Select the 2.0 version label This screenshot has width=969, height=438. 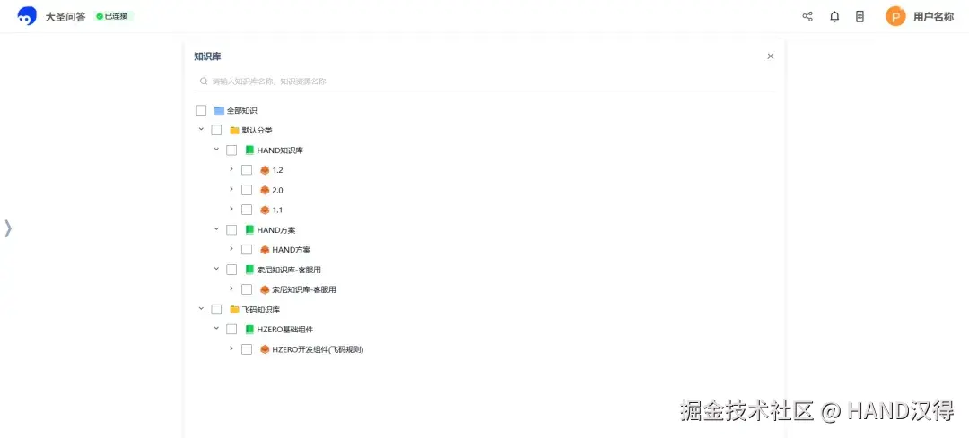point(277,190)
